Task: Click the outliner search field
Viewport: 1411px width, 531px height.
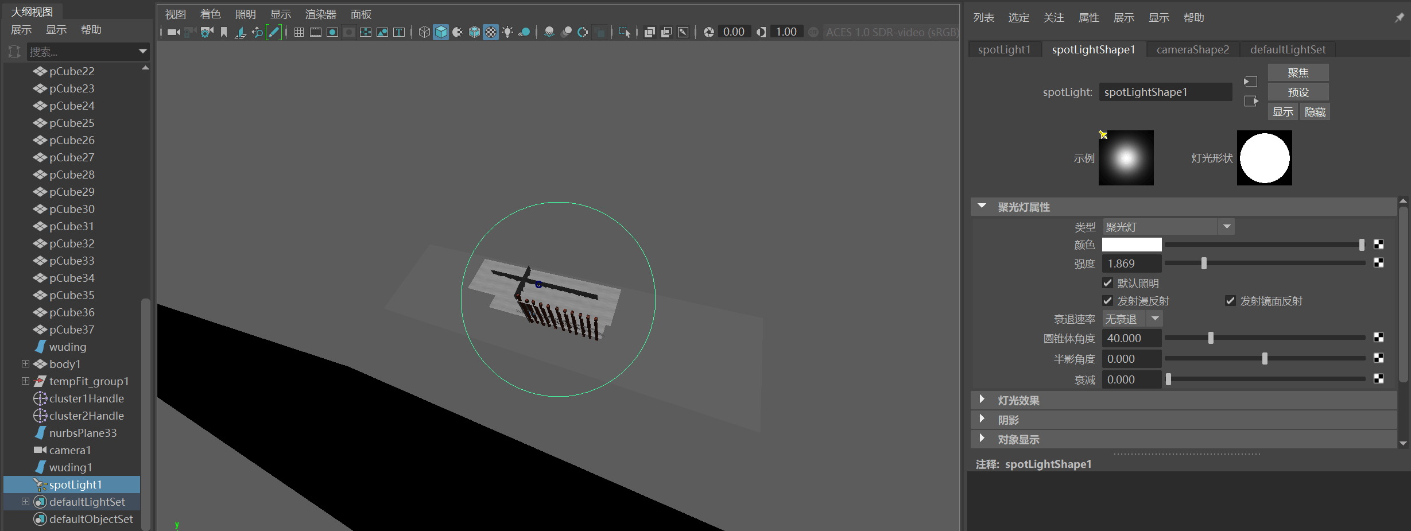Action: 82,52
